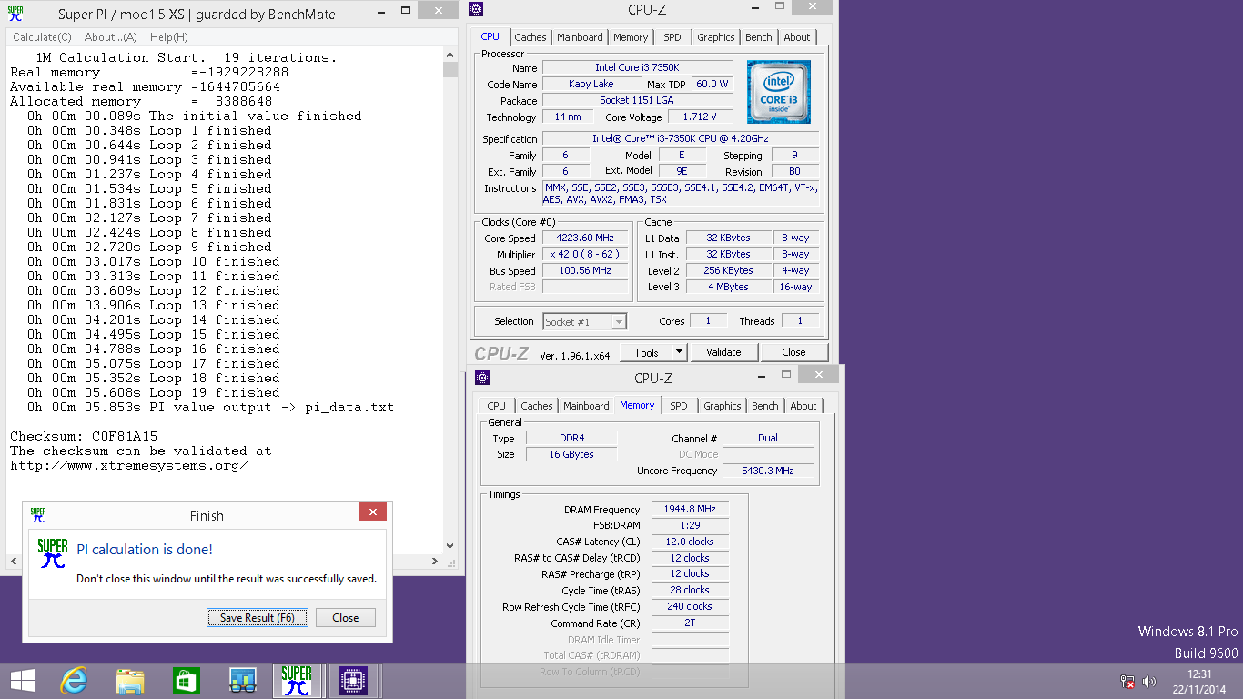Click the Close button beside Validate in CPU-Z
Viewport: 1243px width, 699px height.
coord(793,352)
